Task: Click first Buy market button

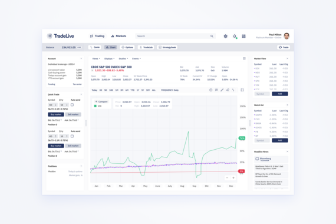Action: 56,114
